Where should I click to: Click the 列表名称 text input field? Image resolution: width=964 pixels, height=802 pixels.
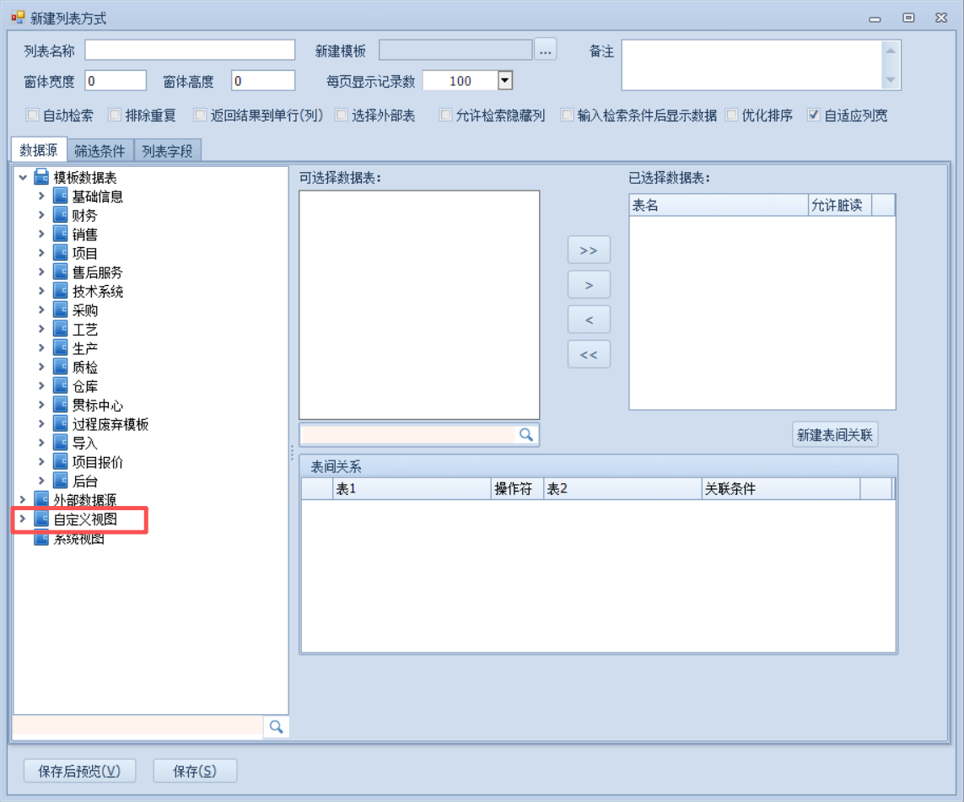[190, 51]
